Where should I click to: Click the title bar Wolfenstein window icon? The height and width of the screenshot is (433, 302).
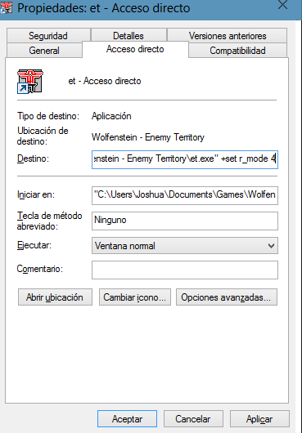click(x=7, y=7)
